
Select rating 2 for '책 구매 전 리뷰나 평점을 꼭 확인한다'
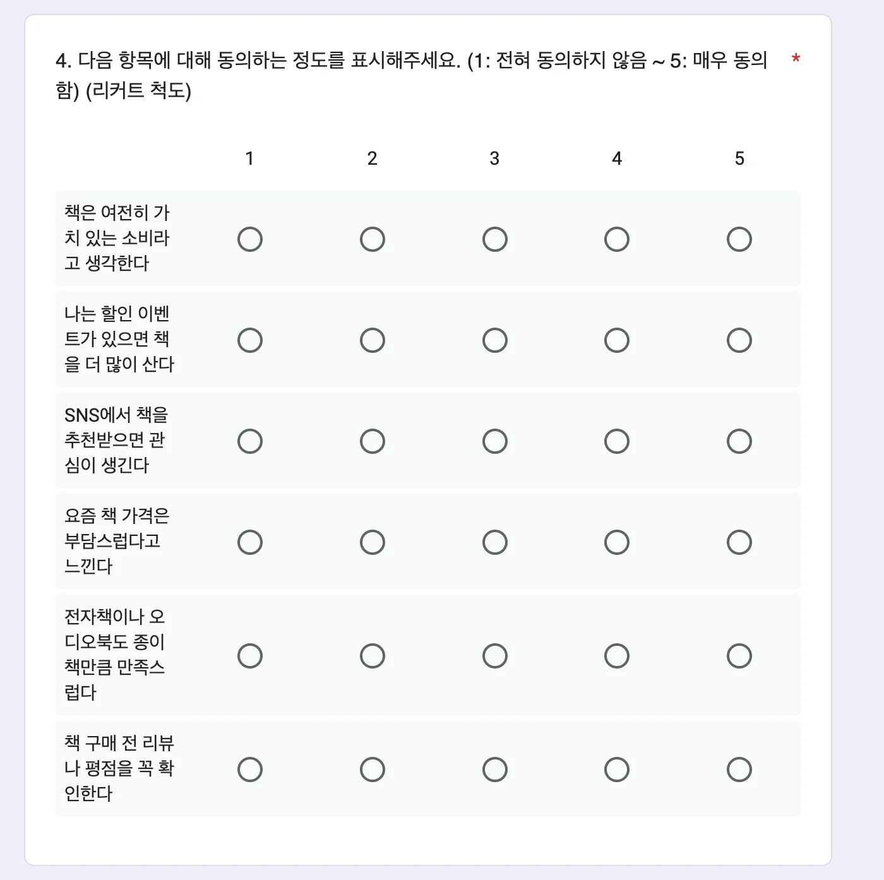(373, 769)
